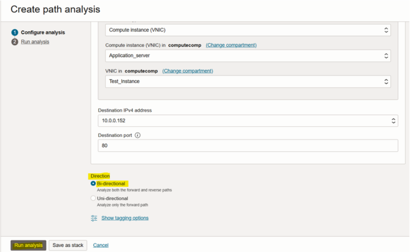The height and width of the screenshot is (252, 411).
Task: Click step 2 circle for Run analysis
Action: [15, 42]
